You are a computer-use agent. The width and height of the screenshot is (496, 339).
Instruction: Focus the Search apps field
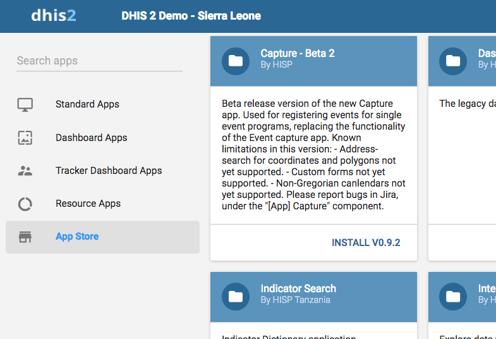99,61
